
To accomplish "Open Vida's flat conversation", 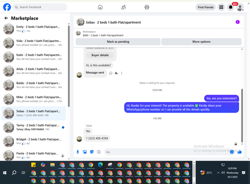I will pyautogui.click(x=34, y=43).
